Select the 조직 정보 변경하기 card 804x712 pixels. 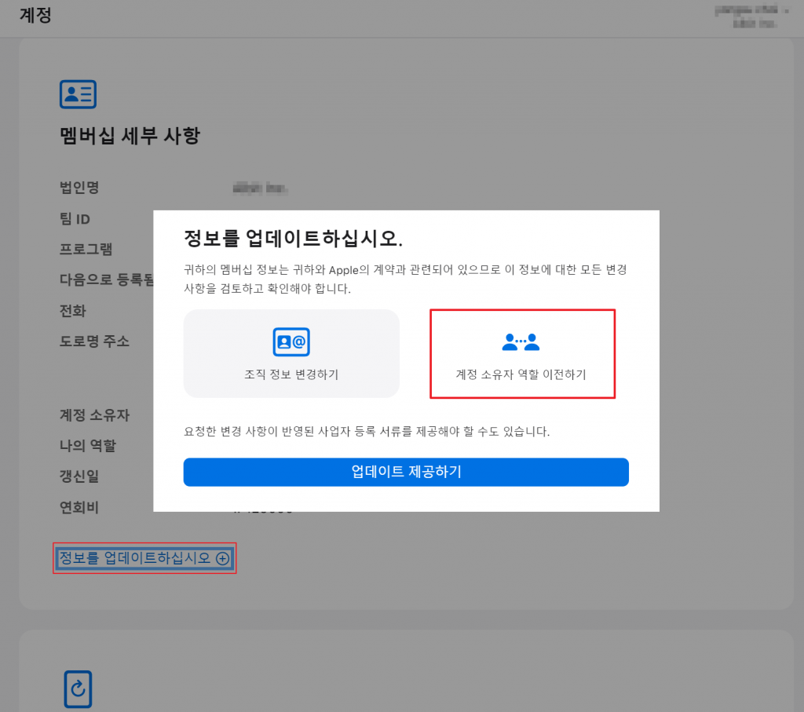click(291, 353)
